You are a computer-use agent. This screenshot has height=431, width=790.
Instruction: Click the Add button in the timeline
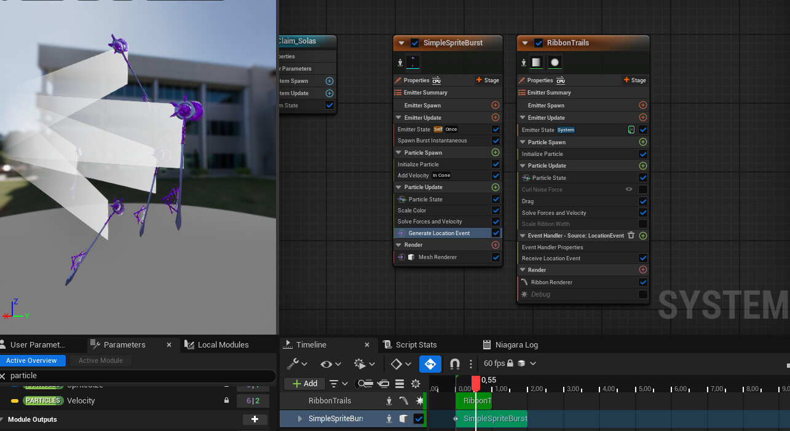point(304,384)
